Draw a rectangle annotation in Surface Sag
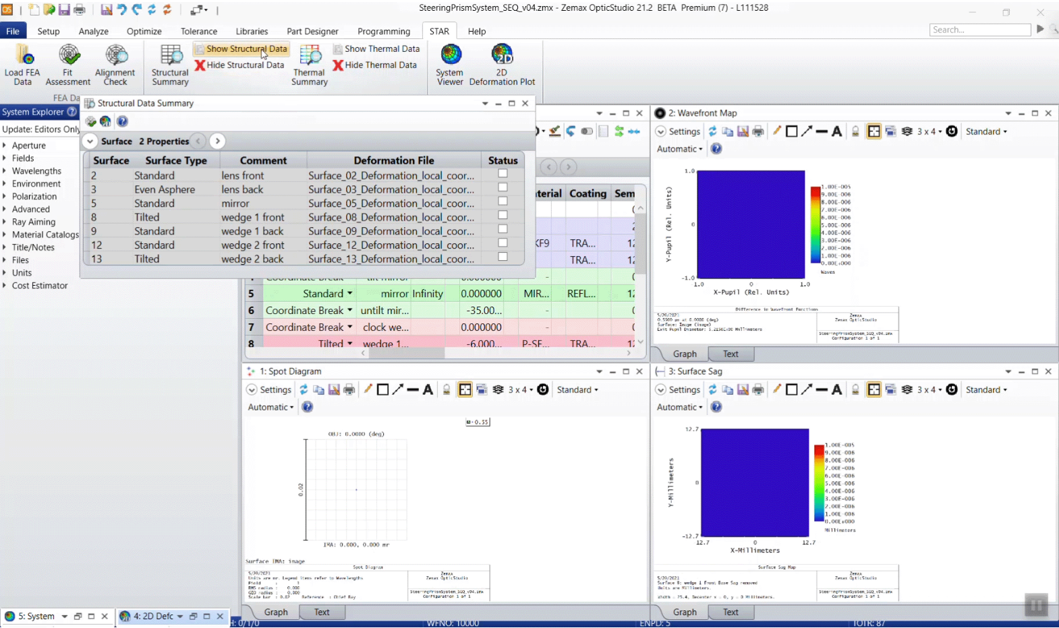Image resolution: width=1059 pixels, height=628 pixels. [792, 389]
